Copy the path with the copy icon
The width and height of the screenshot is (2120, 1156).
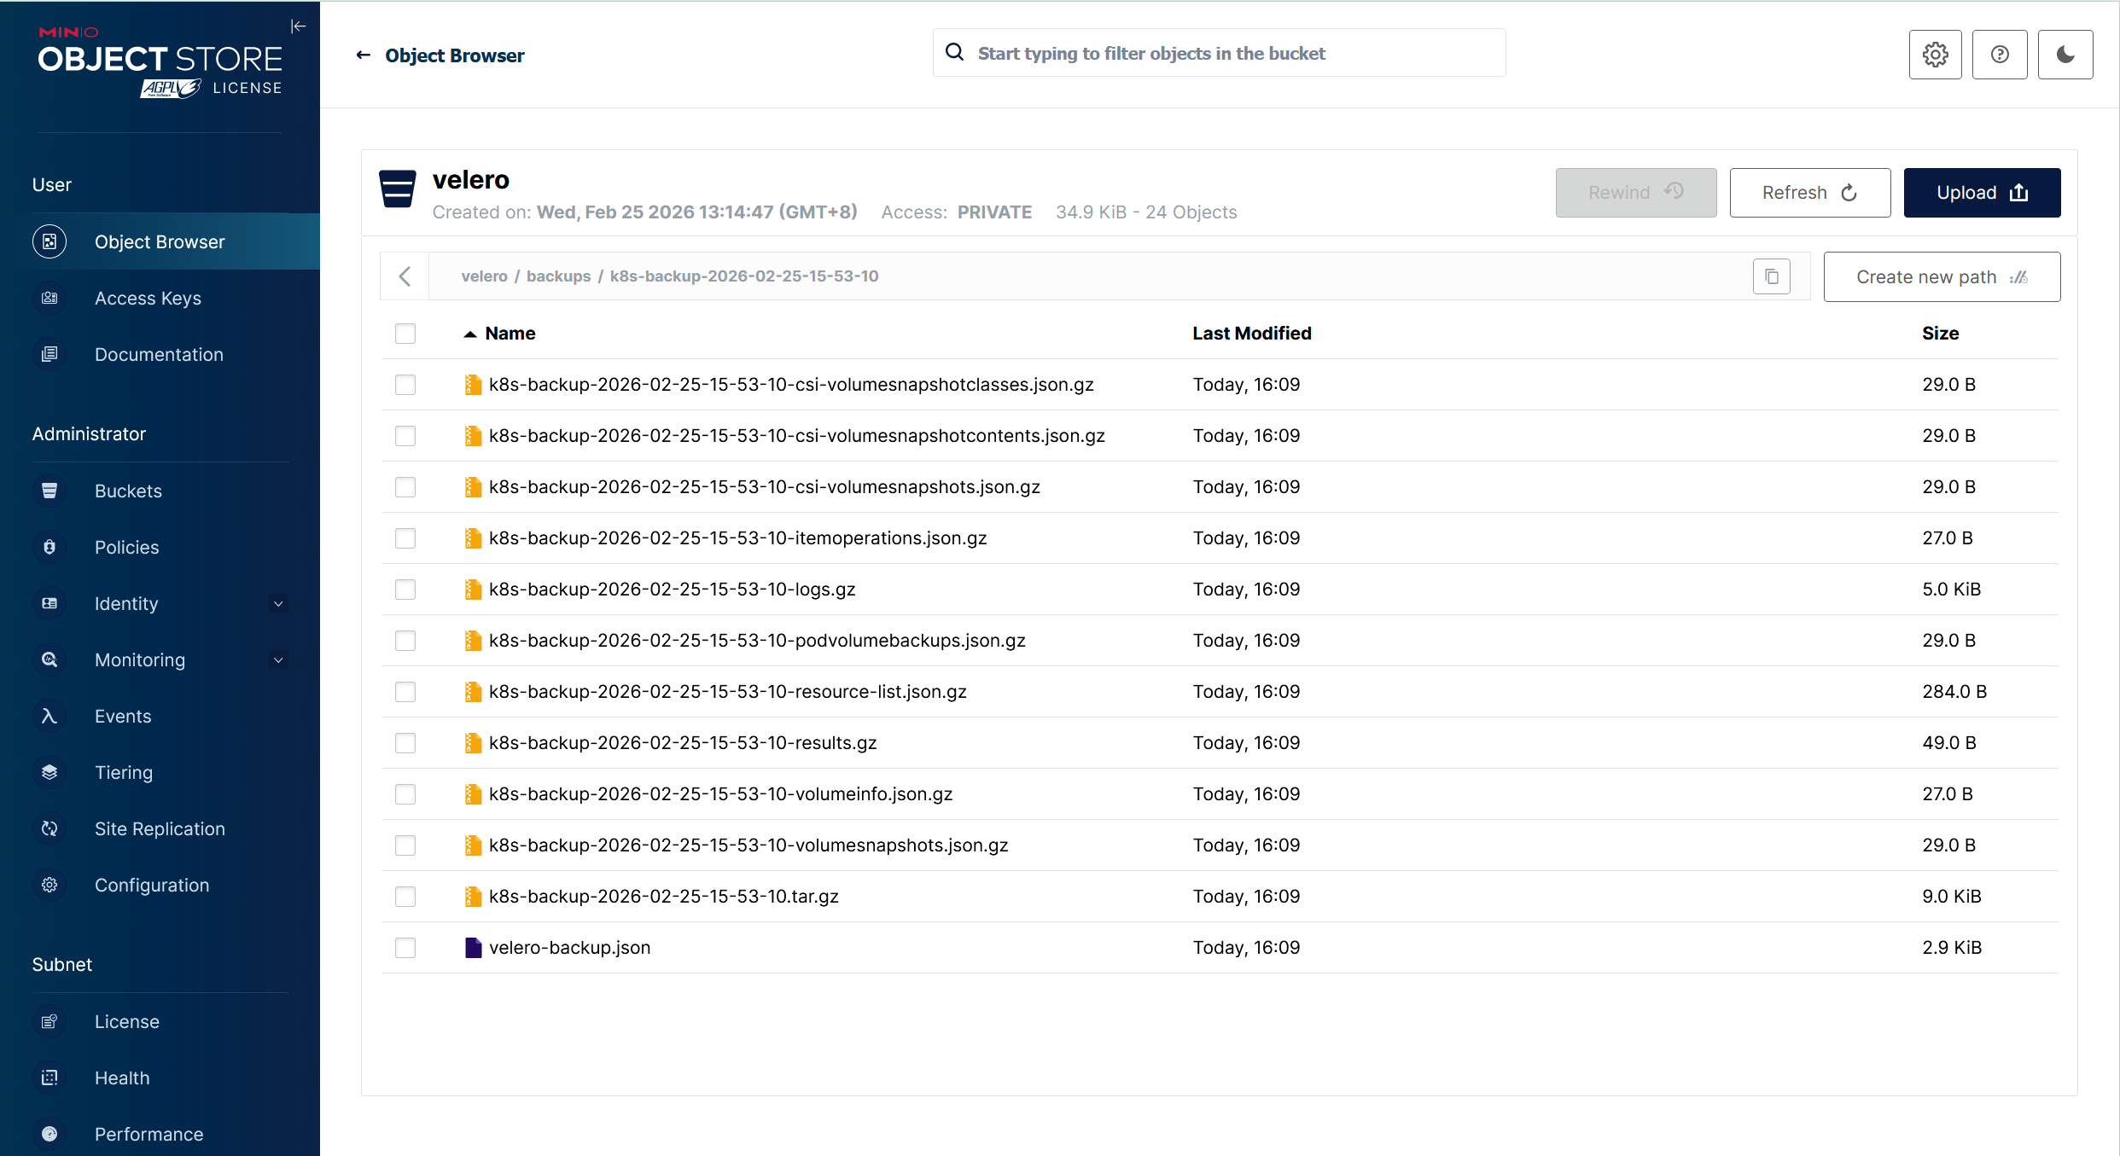point(1771,276)
